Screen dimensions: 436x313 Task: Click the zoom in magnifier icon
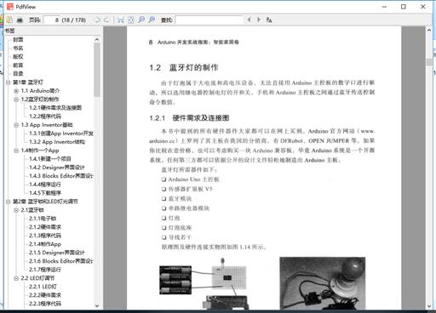point(141,20)
